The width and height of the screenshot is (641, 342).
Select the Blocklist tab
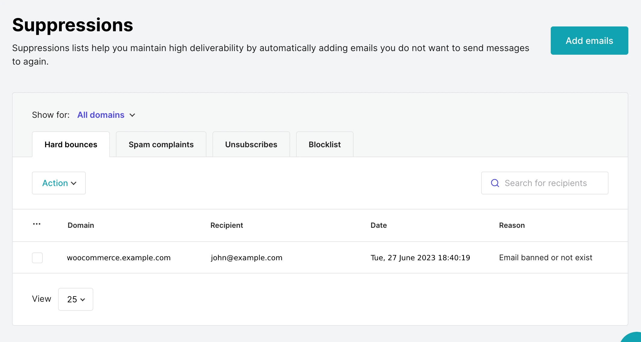point(324,145)
